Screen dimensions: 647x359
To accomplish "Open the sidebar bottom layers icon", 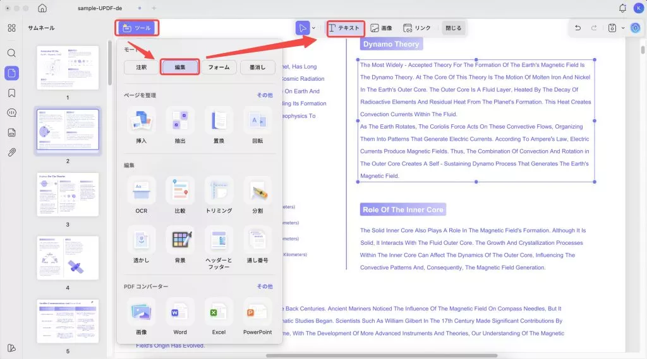I will point(11,348).
